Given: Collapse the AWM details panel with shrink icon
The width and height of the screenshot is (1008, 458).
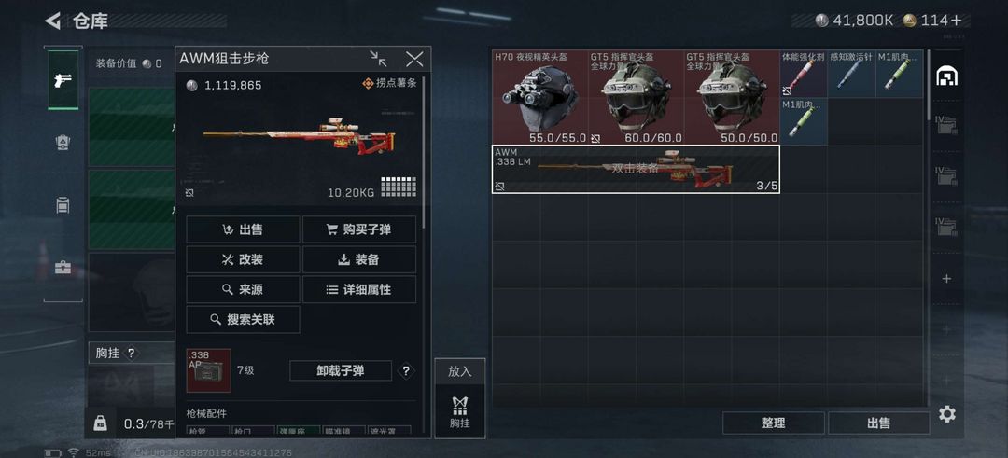Looking at the screenshot, I should pyautogui.click(x=379, y=59).
